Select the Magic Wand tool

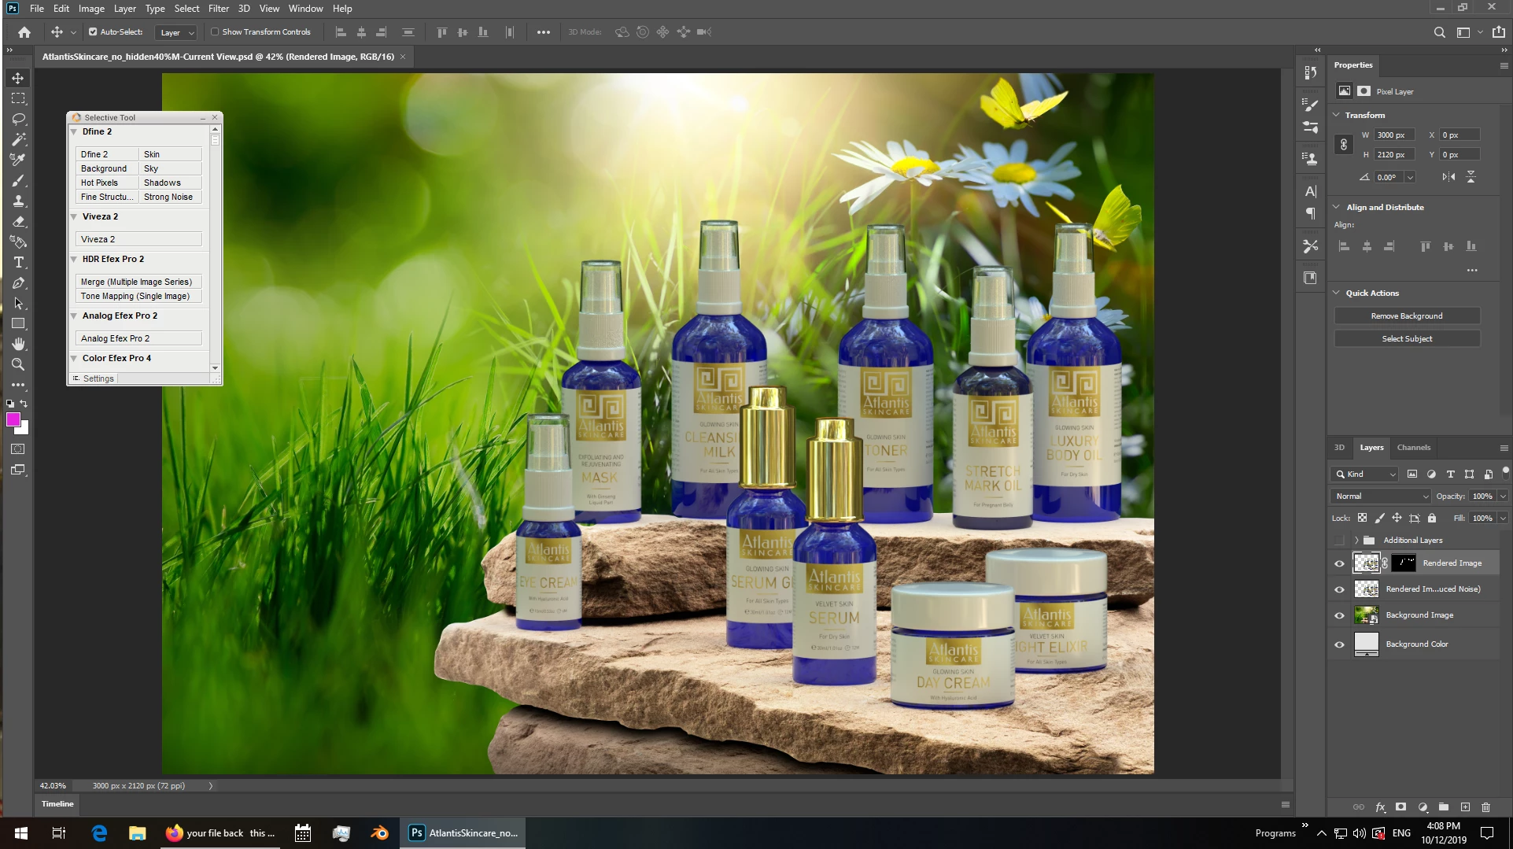[17, 139]
